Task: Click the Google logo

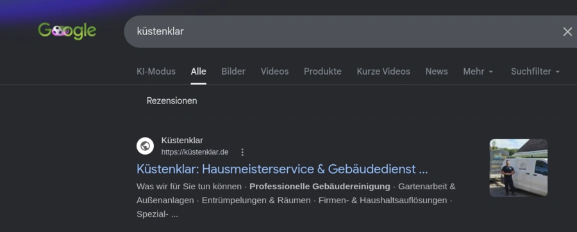Action: [67, 31]
